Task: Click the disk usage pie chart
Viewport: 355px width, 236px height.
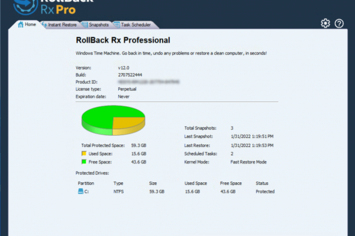Action: click(113, 120)
